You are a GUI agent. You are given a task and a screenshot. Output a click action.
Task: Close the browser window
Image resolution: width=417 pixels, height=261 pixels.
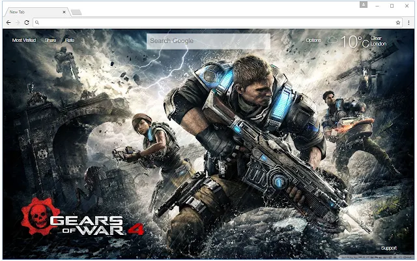point(407,6)
